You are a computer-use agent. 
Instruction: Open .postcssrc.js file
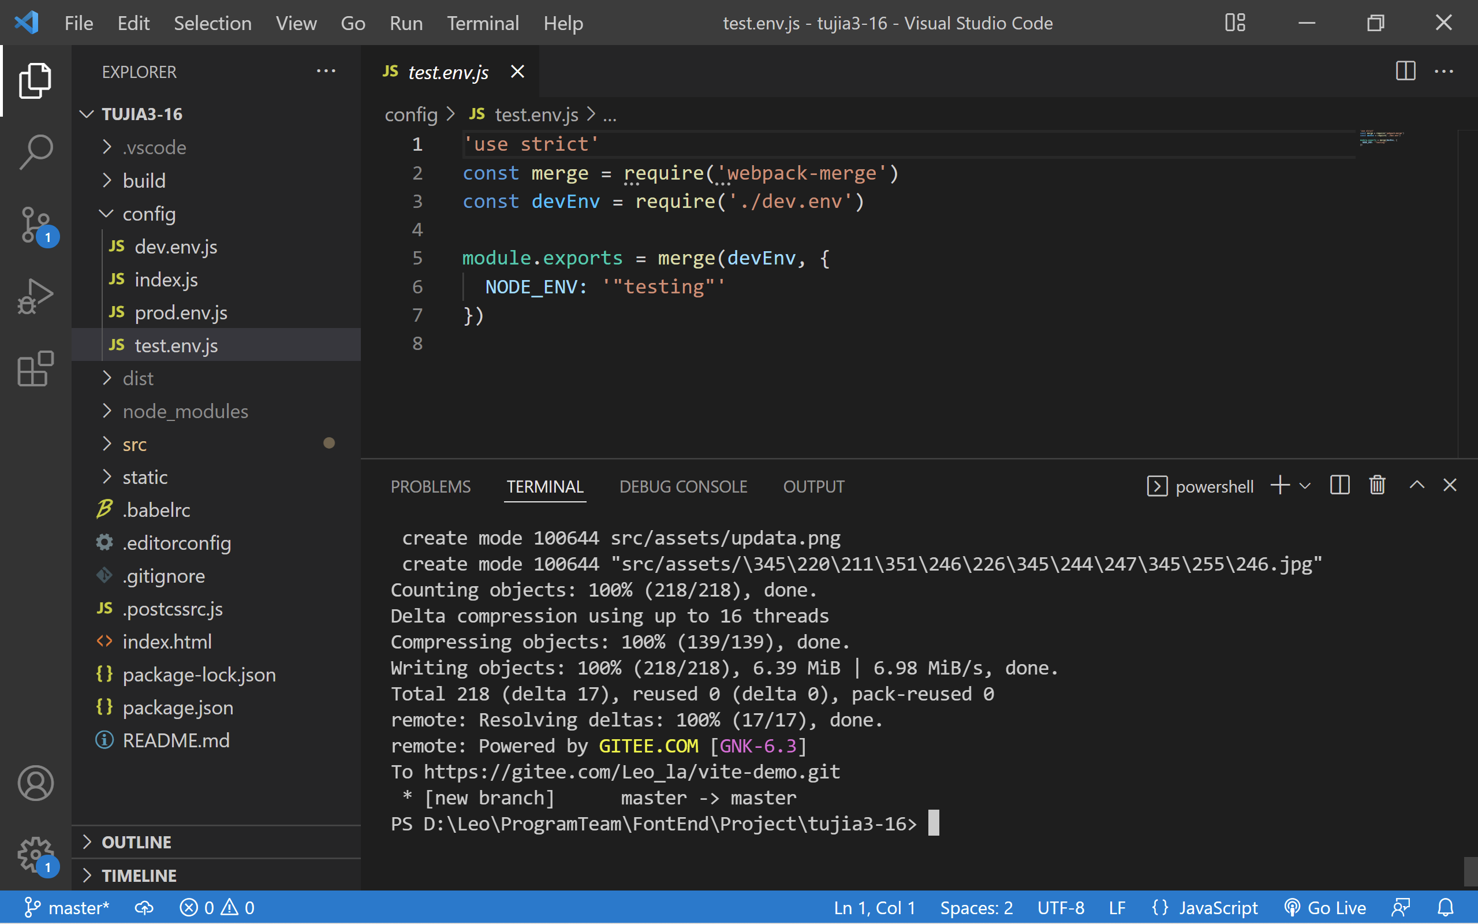pyautogui.click(x=216, y=609)
